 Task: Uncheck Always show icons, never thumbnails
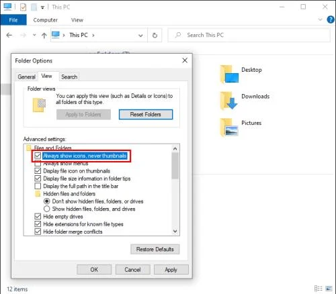pyautogui.click(x=38, y=156)
